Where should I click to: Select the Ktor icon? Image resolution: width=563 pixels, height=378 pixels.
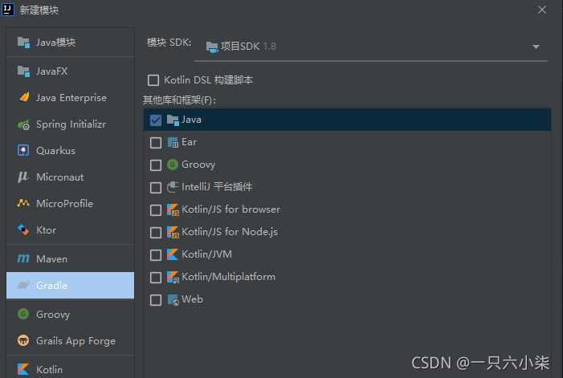pos(23,230)
